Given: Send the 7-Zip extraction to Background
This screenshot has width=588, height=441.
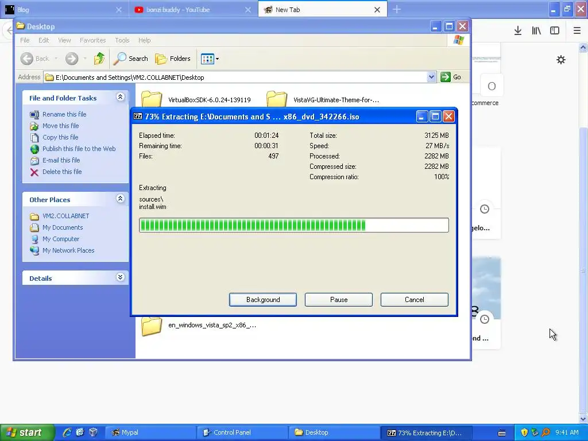Looking at the screenshot, I should pos(263,300).
